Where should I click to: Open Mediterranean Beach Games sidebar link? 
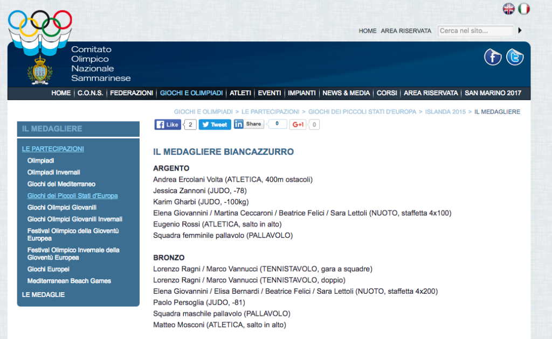coord(69,281)
